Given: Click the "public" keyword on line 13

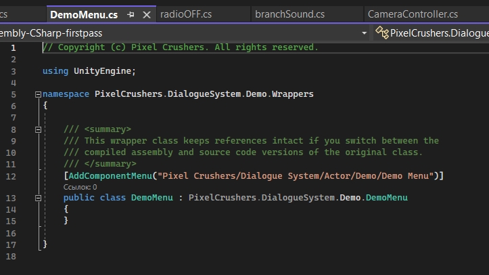Looking at the screenshot, I should coord(79,198).
